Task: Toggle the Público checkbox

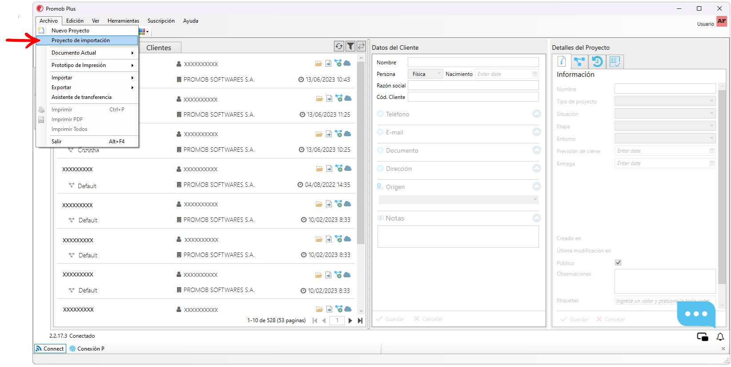Action: [618, 263]
